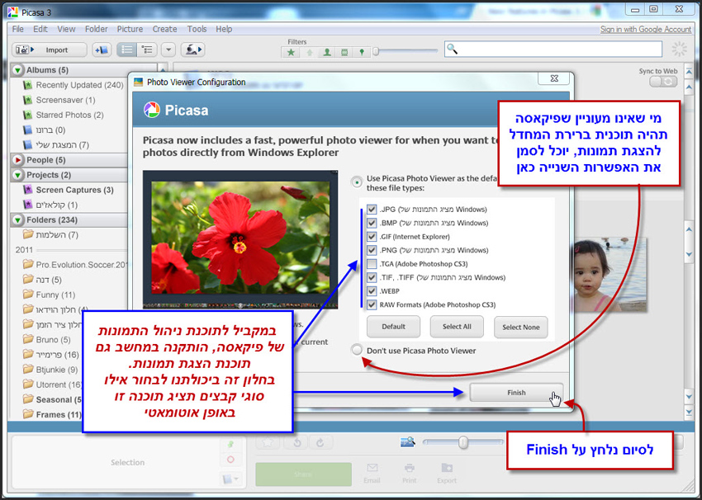Click the star button in the photo tray
The width and height of the screenshot is (702, 500).
268,442
